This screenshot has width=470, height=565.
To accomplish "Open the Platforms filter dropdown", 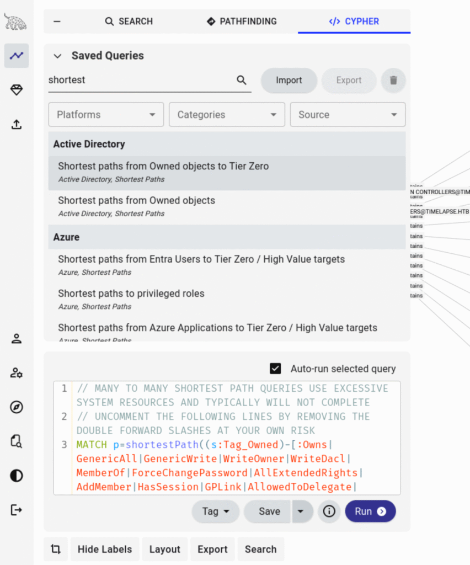I will 106,115.
